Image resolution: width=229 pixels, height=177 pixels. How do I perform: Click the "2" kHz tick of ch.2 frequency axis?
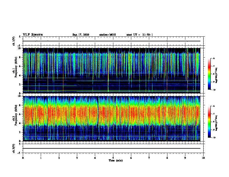pos(20,132)
